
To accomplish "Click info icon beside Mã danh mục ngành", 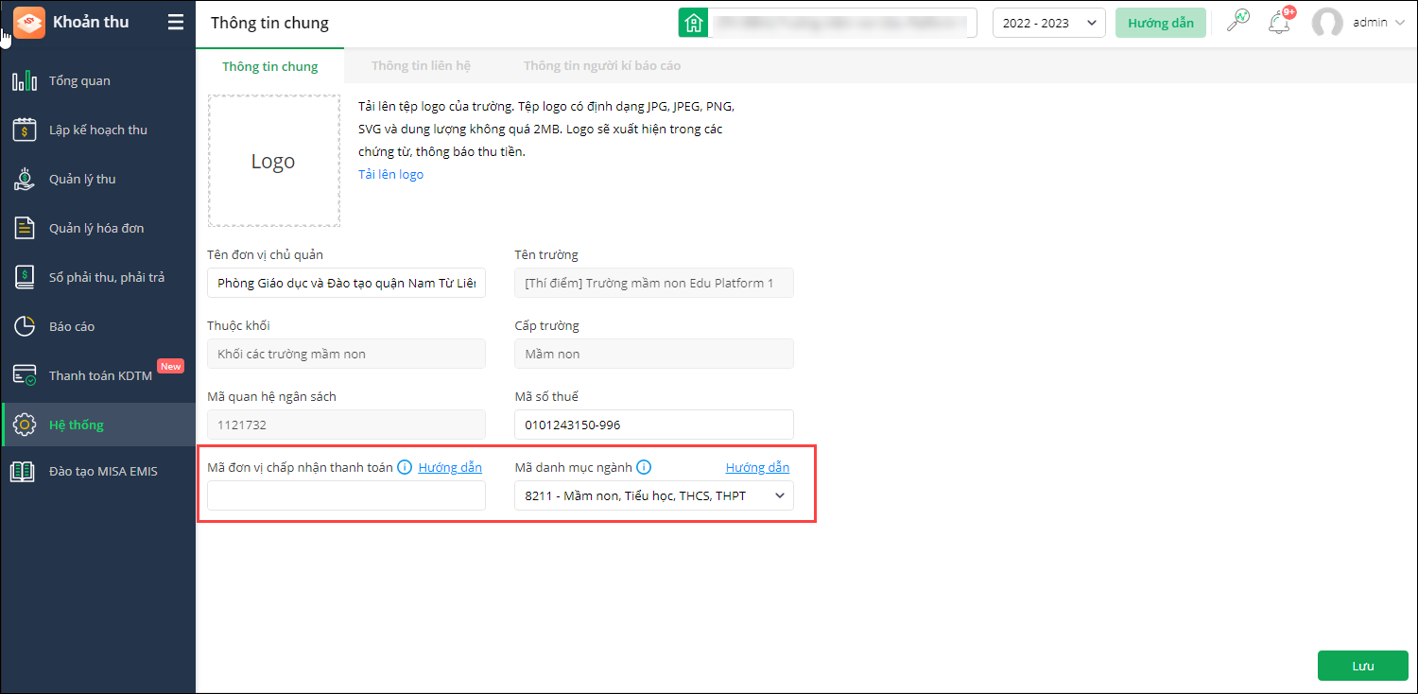I will point(644,467).
